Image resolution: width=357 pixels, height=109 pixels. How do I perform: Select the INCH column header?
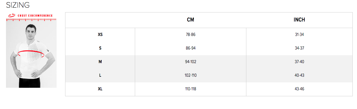pyautogui.click(x=299, y=20)
